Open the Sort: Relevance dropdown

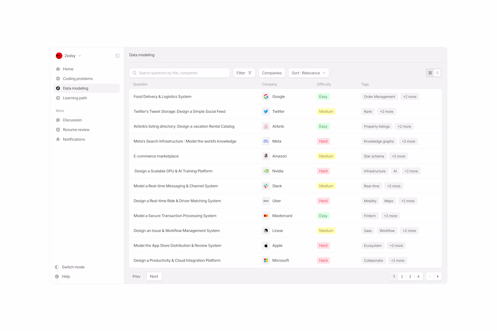click(x=309, y=73)
